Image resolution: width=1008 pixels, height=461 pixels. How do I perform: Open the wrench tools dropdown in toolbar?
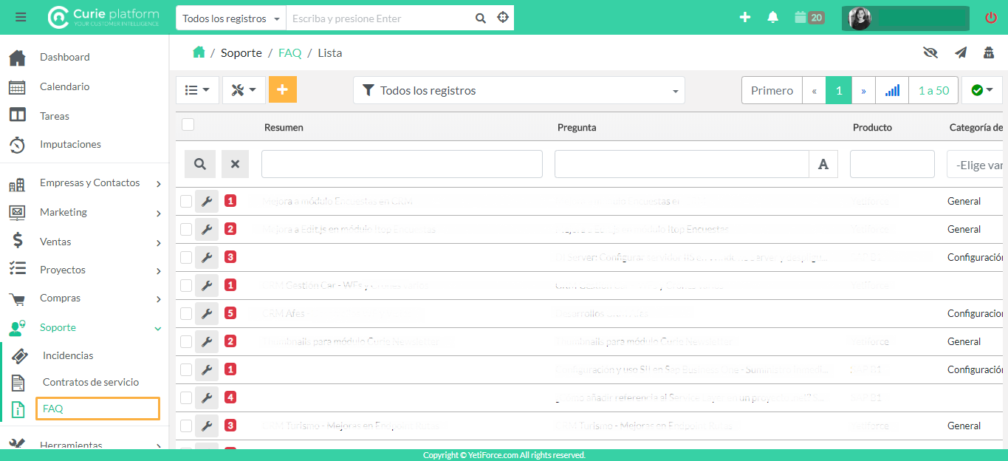(x=244, y=90)
